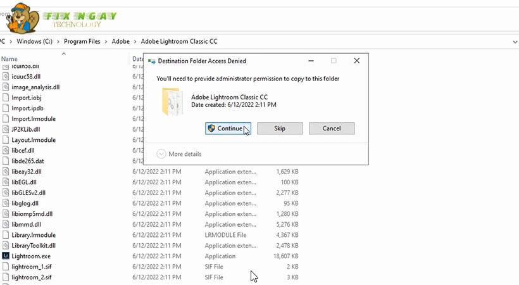Select the image_analysis.dll file icon

coord(6,87)
